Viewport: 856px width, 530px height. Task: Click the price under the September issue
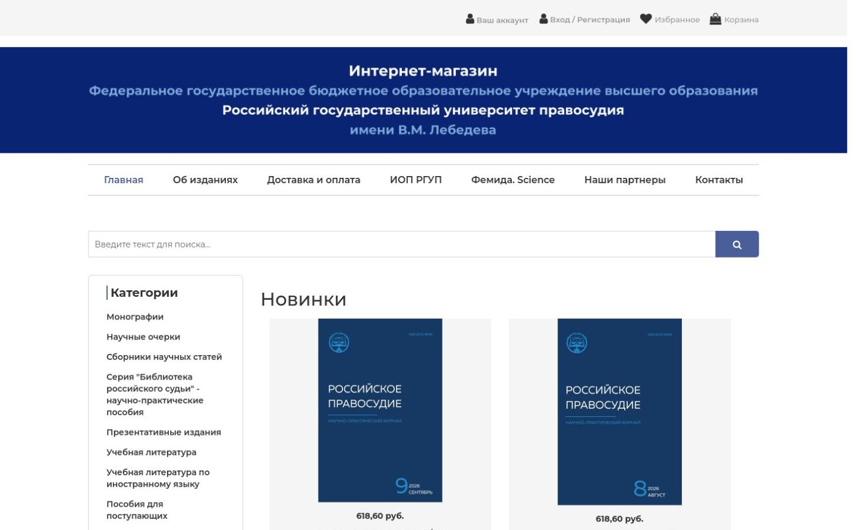point(380,516)
